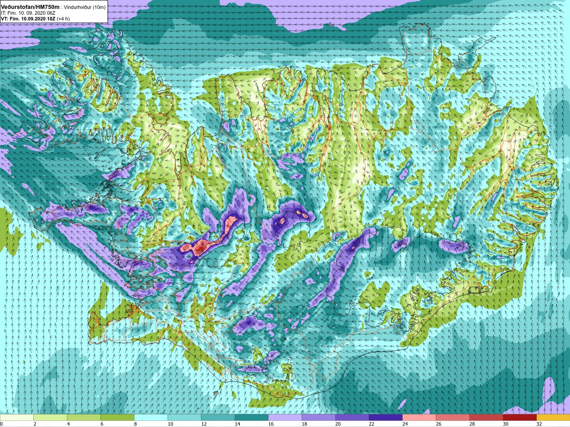Screen dimensions: 570x427
Task: Click the 'Veðurstofan/HM750m' title text
Action: [x=30, y=7]
